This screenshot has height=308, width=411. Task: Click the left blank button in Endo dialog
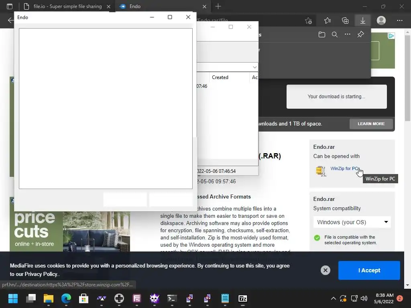tap(125, 200)
